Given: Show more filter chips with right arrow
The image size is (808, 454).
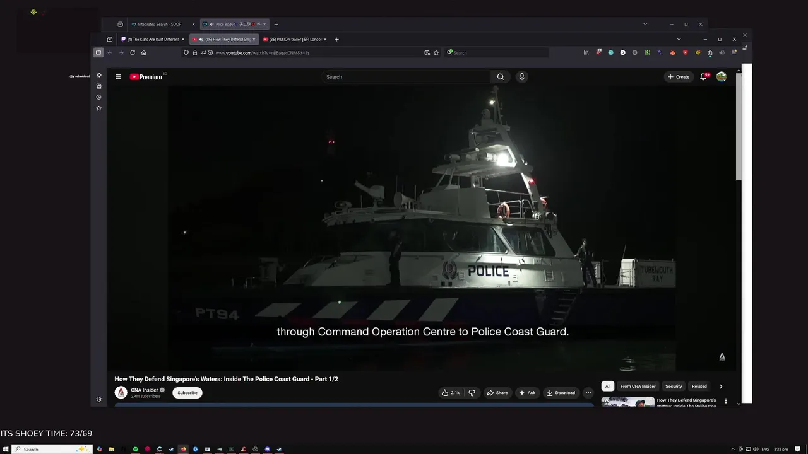Looking at the screenshot, I should pyautogui.click(x=720, y=387).
